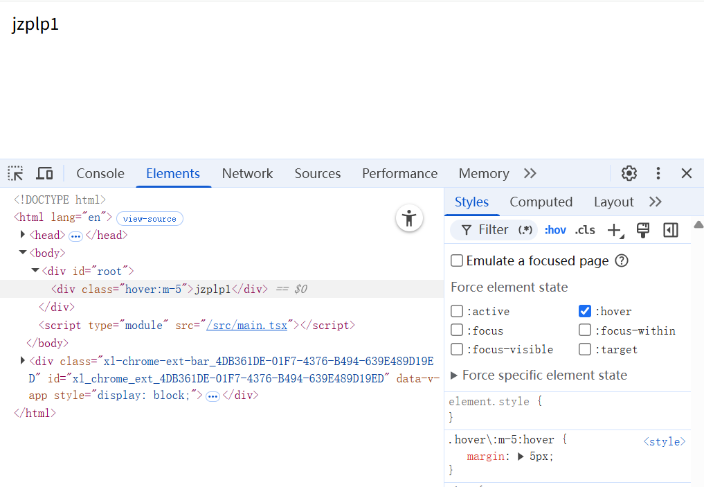Select the hover:m-5 div row
The image size is (704, 487).
[222, 289]
